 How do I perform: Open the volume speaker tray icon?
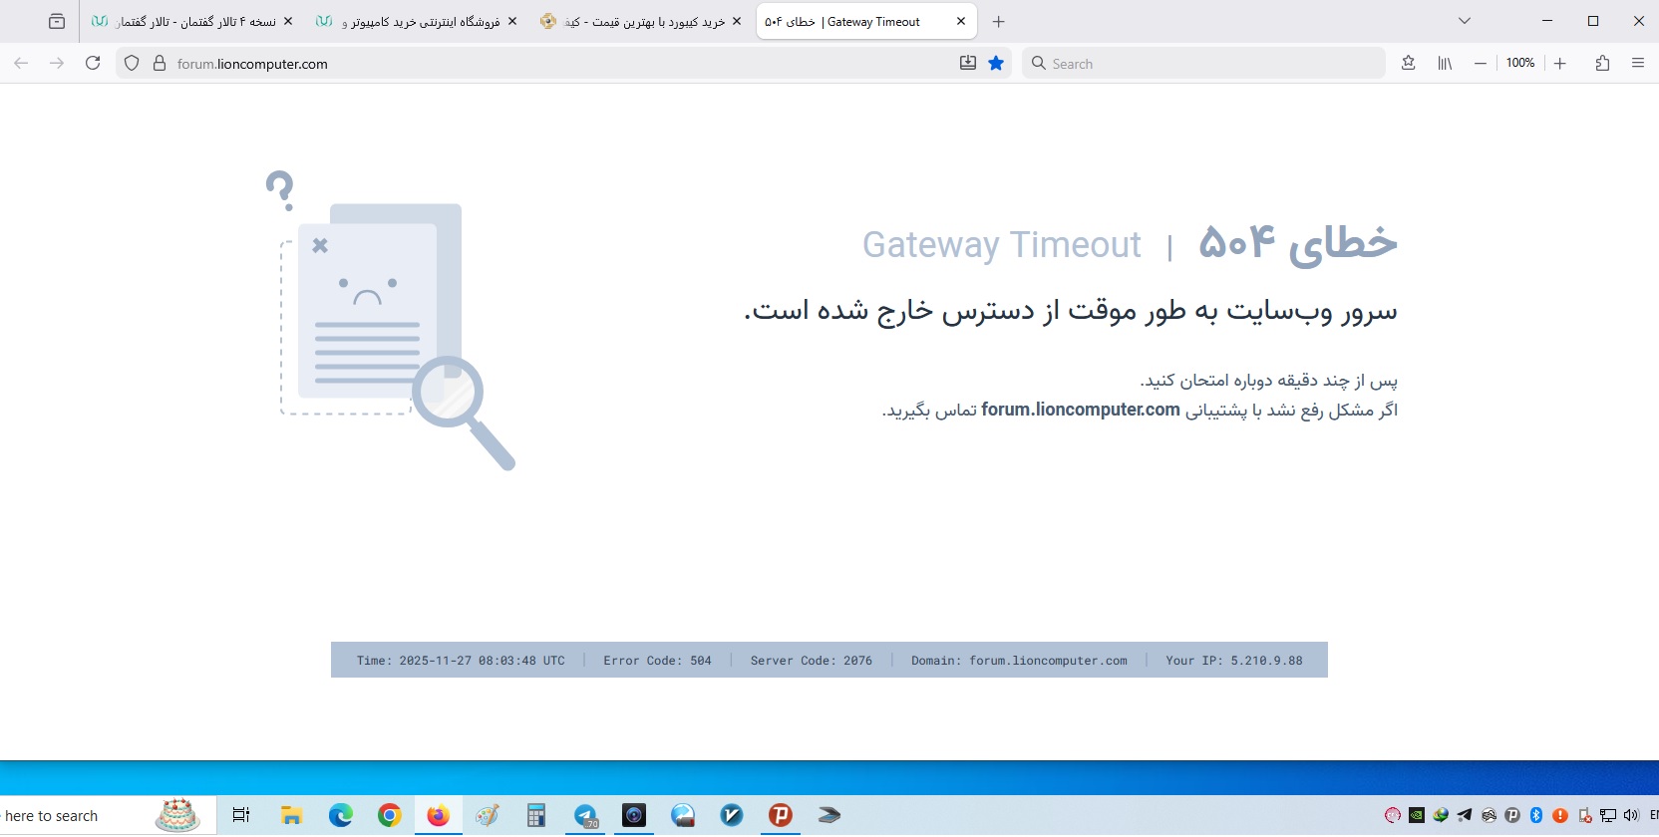pos(1631,815)
